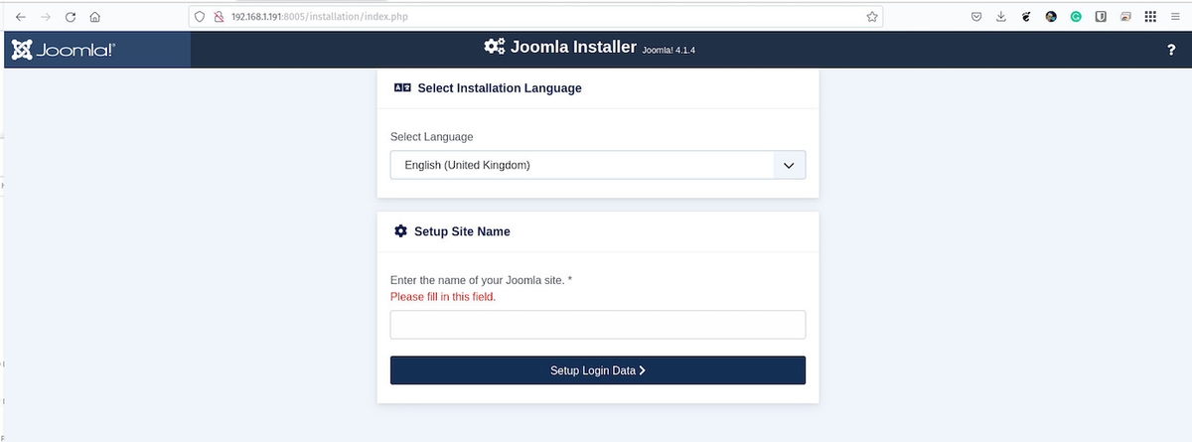Click the Select Installation Language heading
The width and height of the screenshot is (1192, 442).
[500, 87]
